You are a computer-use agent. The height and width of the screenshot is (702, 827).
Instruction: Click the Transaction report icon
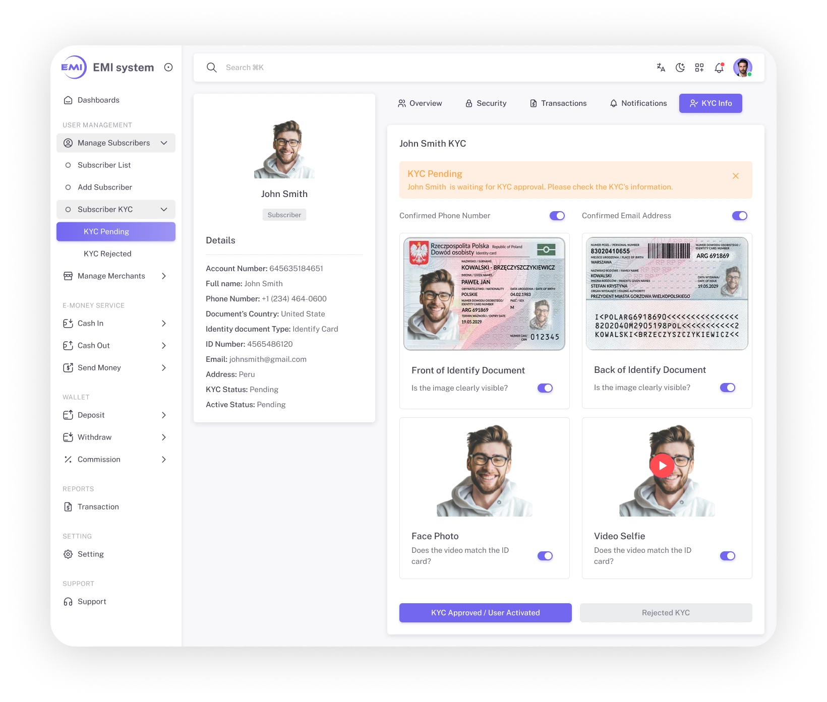click(x=68, y=507)
